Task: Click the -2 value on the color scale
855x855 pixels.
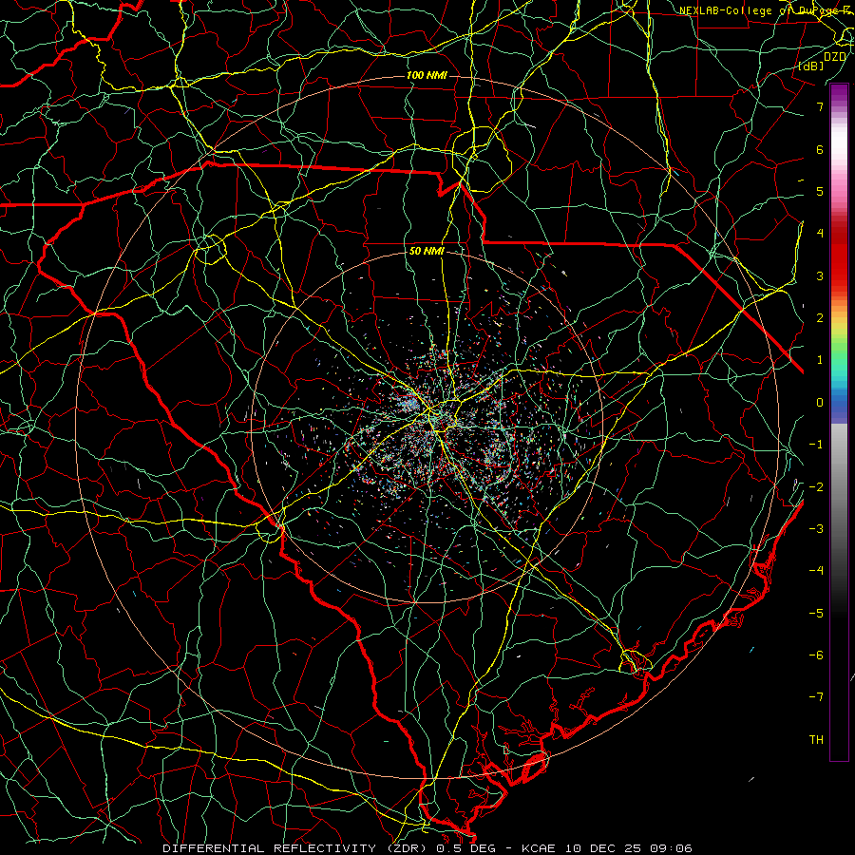Action: point(816,486)
